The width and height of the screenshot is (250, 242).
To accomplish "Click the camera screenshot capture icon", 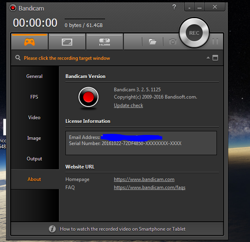I will click(173, 42).
